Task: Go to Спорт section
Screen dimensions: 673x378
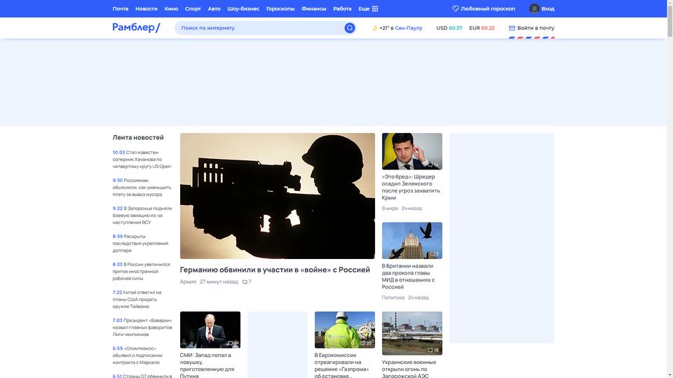Action: point(193,8)
